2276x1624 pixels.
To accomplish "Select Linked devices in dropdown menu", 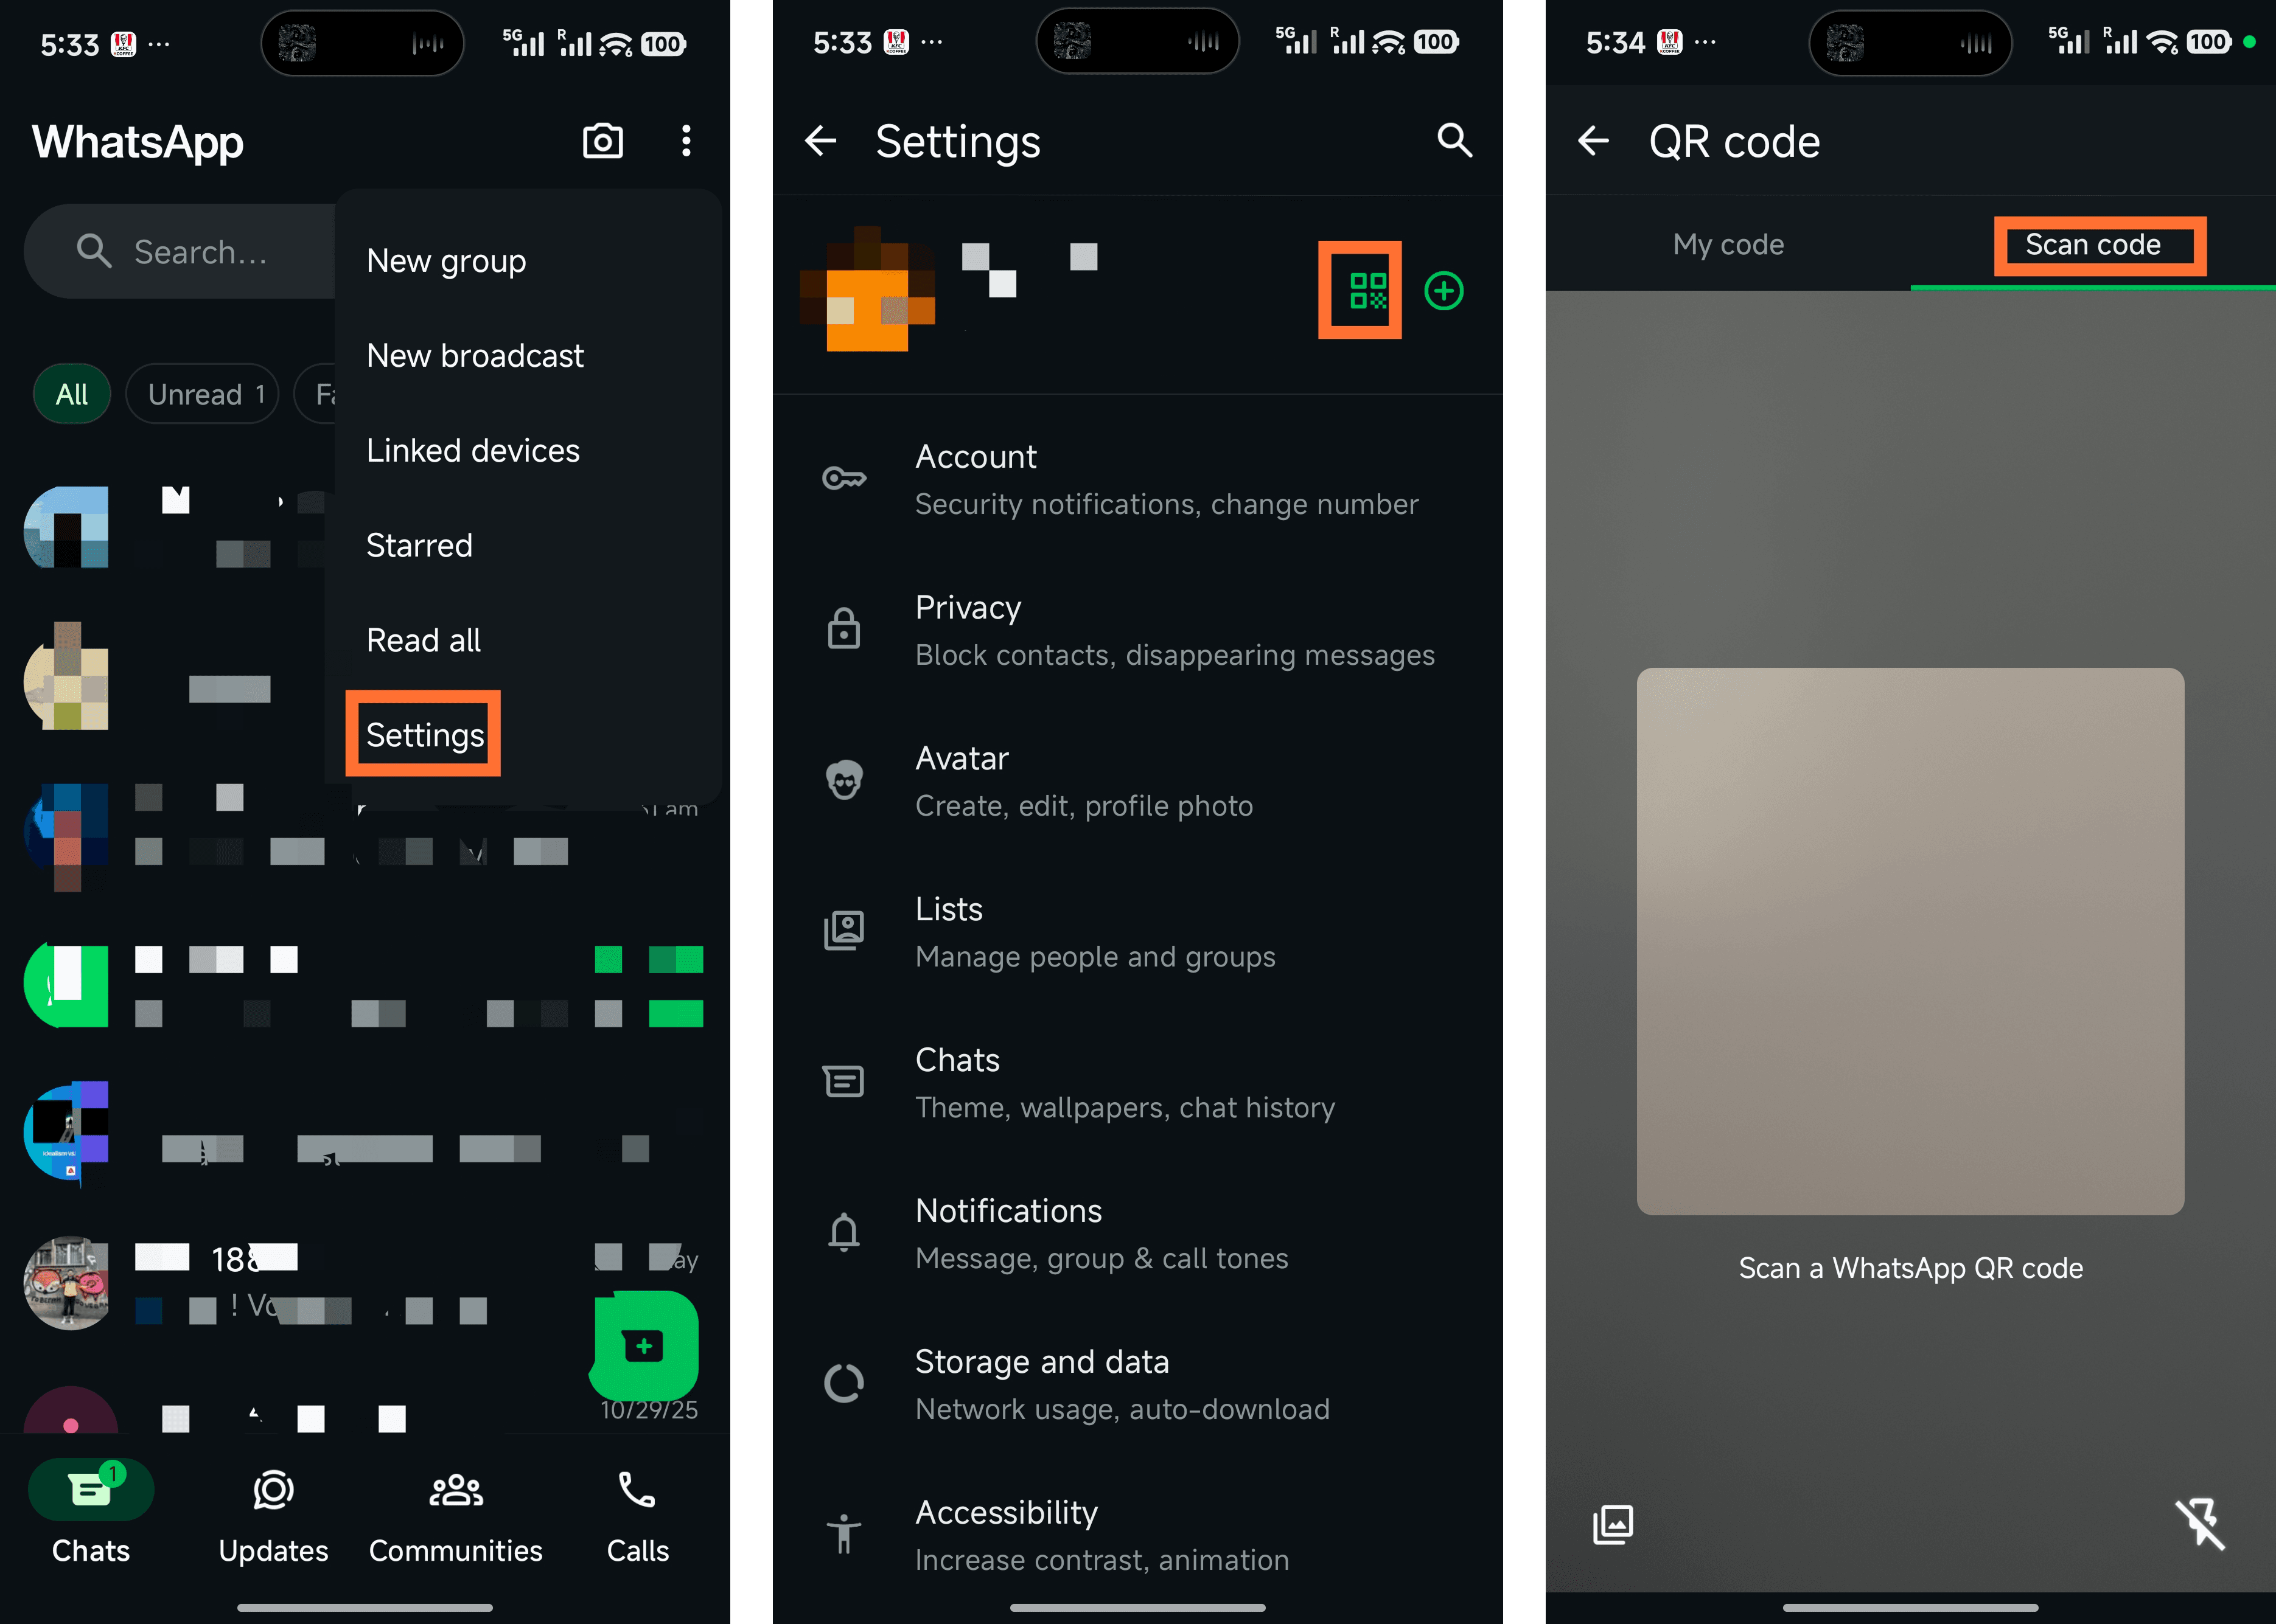I will [x=472, y=451].
